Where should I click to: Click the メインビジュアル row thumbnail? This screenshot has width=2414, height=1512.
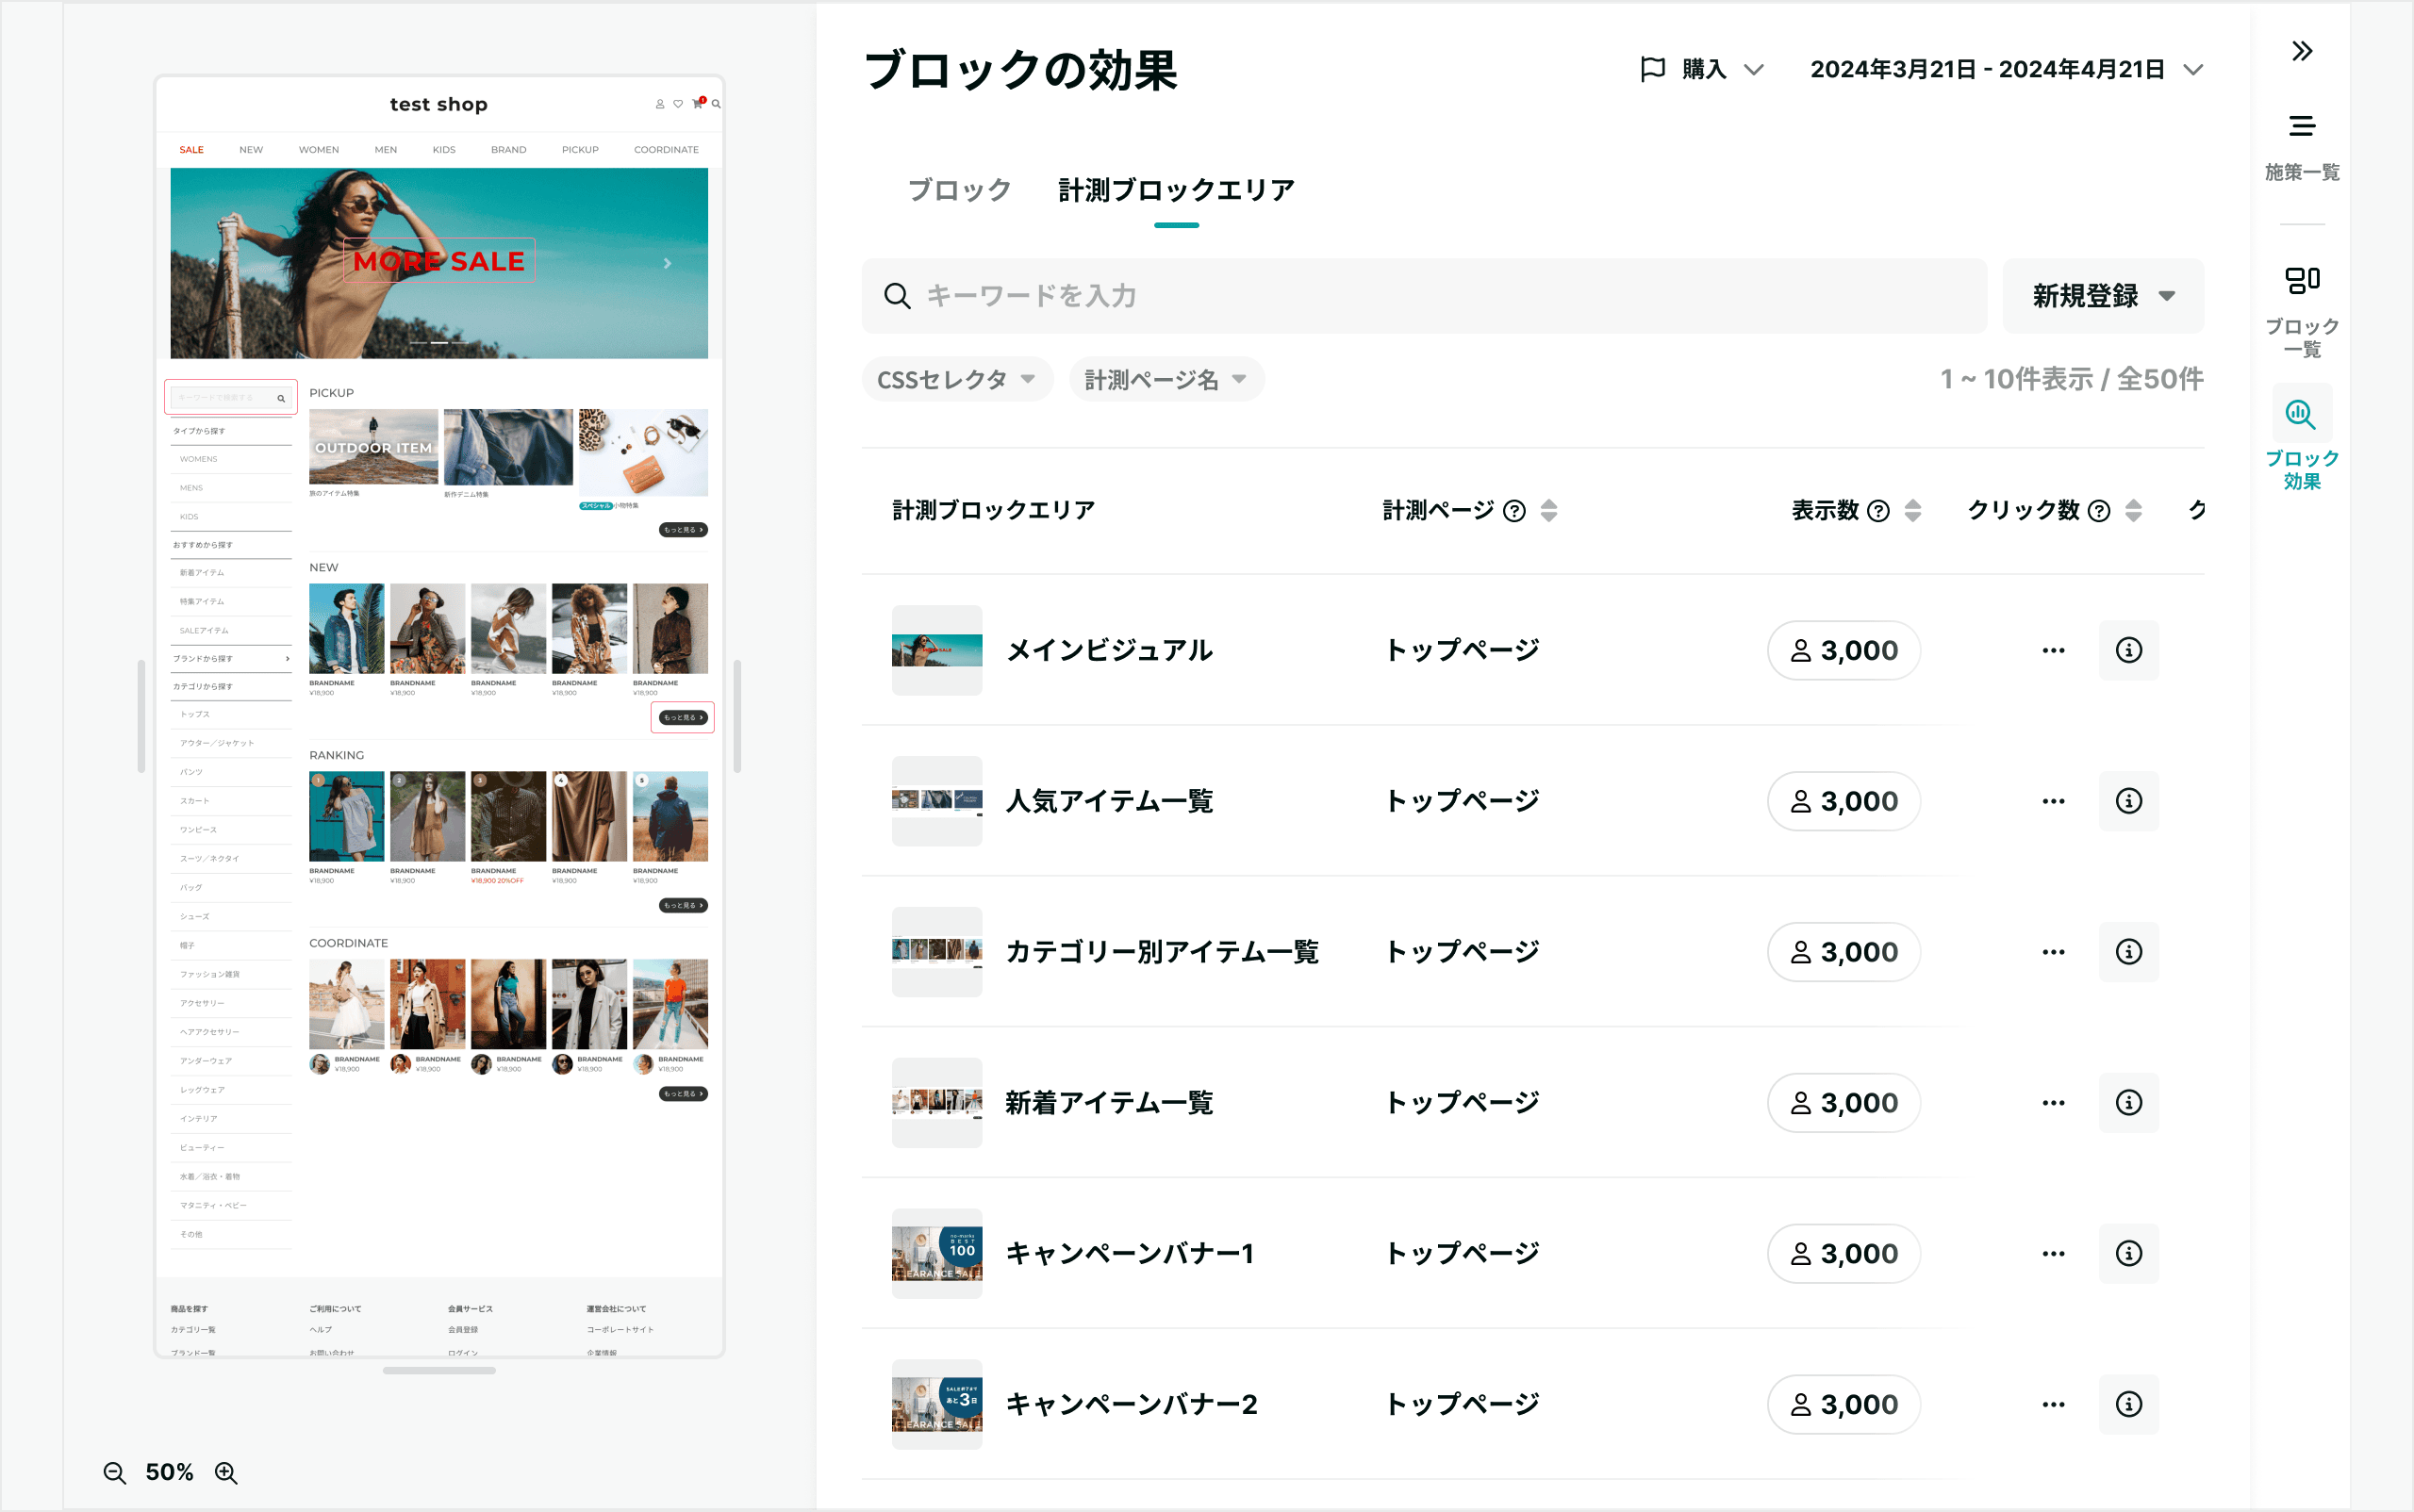coord(936,650)
